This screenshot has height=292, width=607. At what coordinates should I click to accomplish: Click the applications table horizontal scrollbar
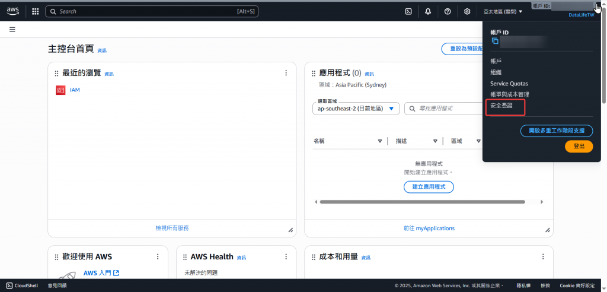tap(422, 202)
